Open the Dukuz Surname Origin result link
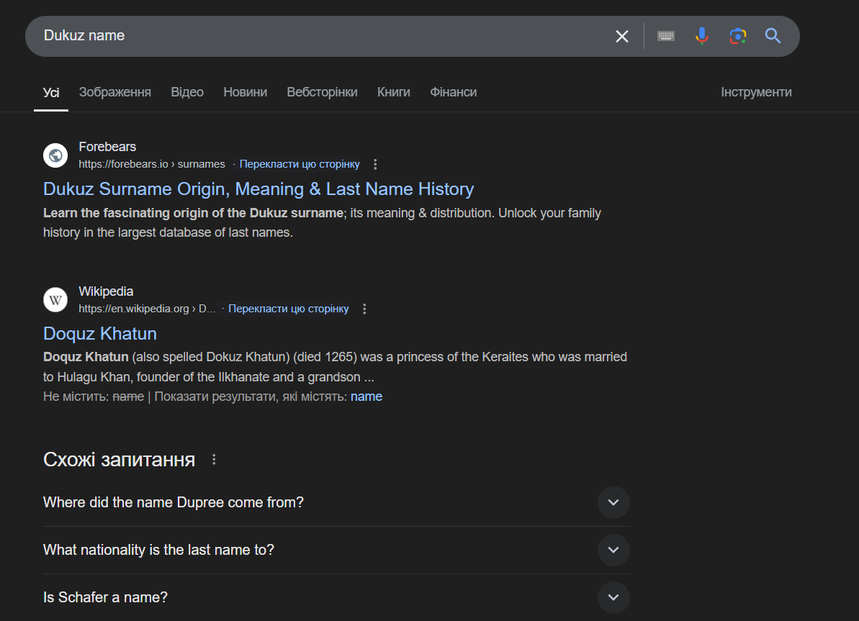 coord(258,189)
